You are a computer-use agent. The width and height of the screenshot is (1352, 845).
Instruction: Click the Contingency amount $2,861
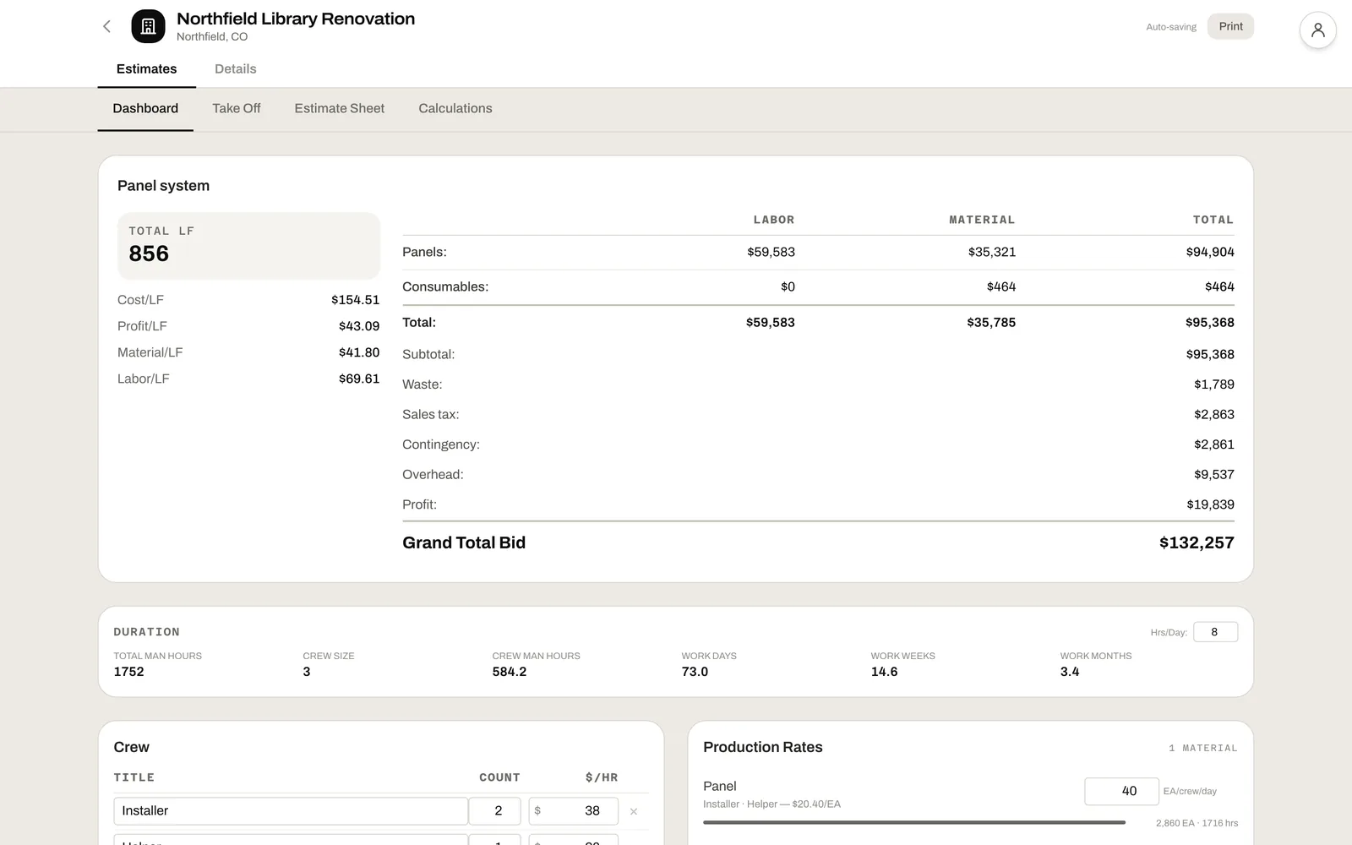[x=1214, y=444]
